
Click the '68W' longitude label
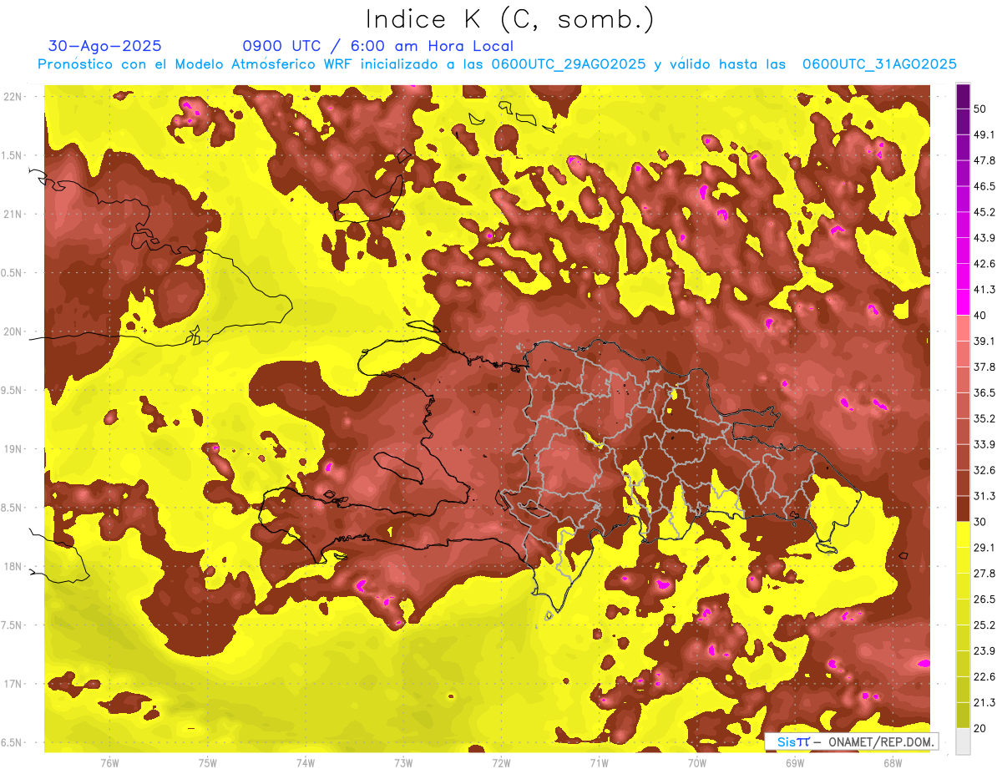point(893,762)
